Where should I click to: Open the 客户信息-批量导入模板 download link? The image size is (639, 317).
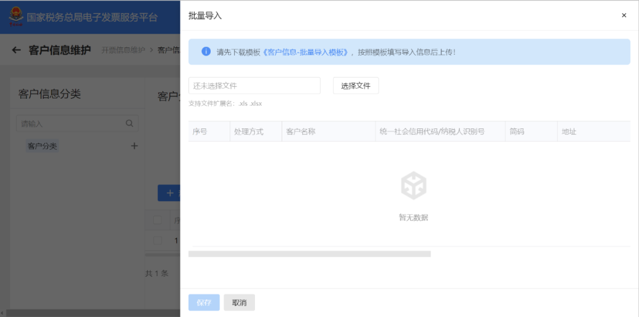[305, 52]
